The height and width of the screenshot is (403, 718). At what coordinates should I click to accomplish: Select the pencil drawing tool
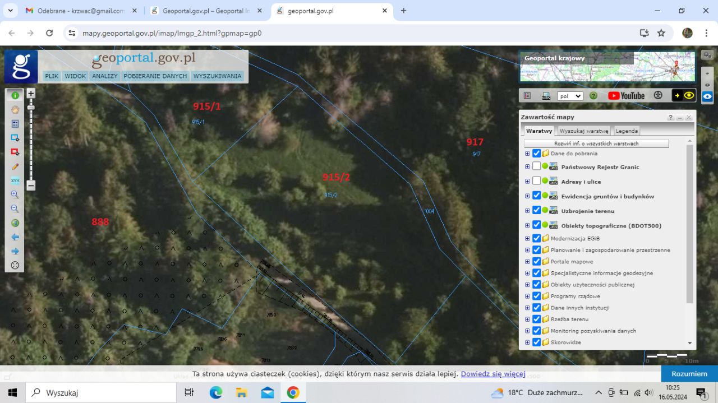15,166
